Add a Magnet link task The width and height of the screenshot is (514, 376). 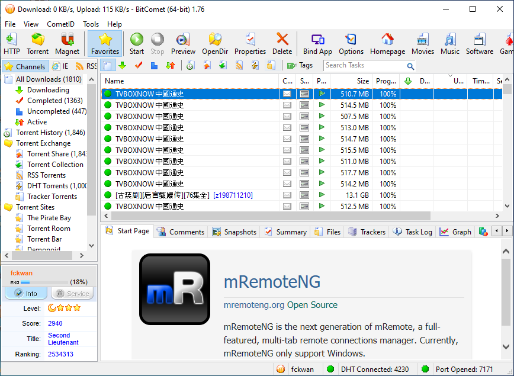pyautogui.click(x=67, y=44)
